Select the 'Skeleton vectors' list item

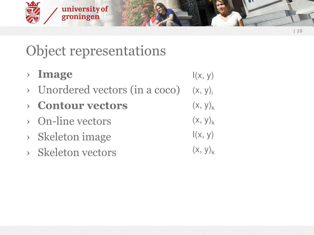(77, 152)
